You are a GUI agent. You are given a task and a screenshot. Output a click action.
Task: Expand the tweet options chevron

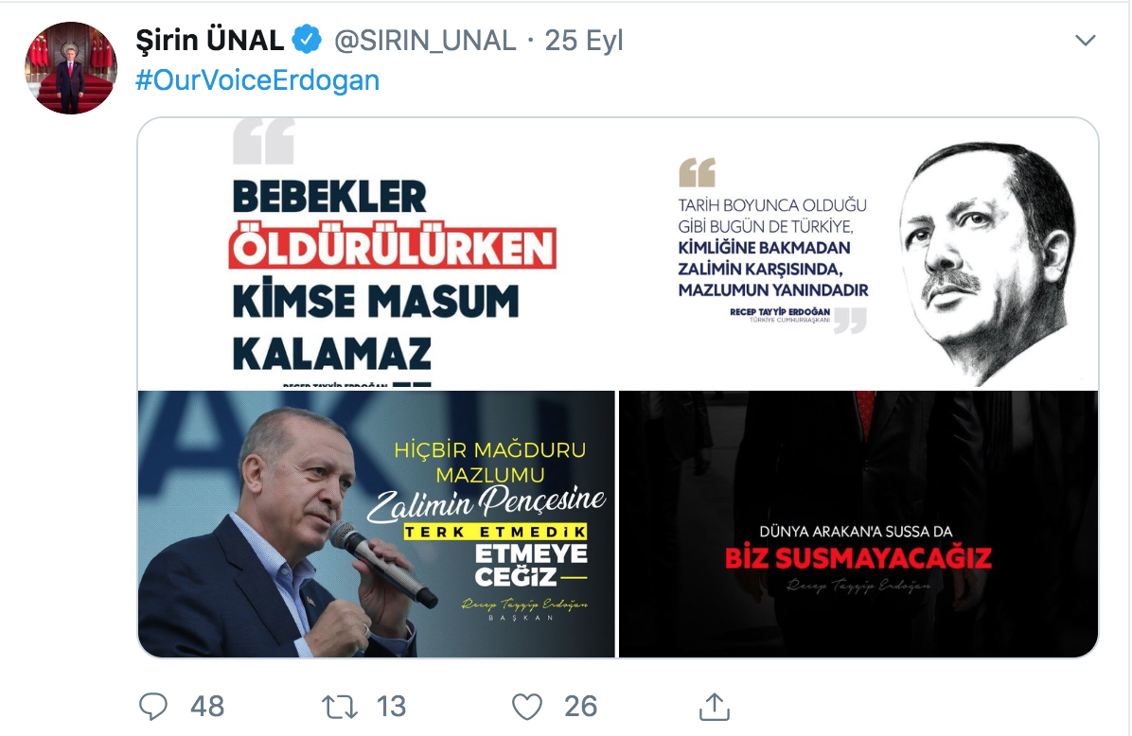1085,41
